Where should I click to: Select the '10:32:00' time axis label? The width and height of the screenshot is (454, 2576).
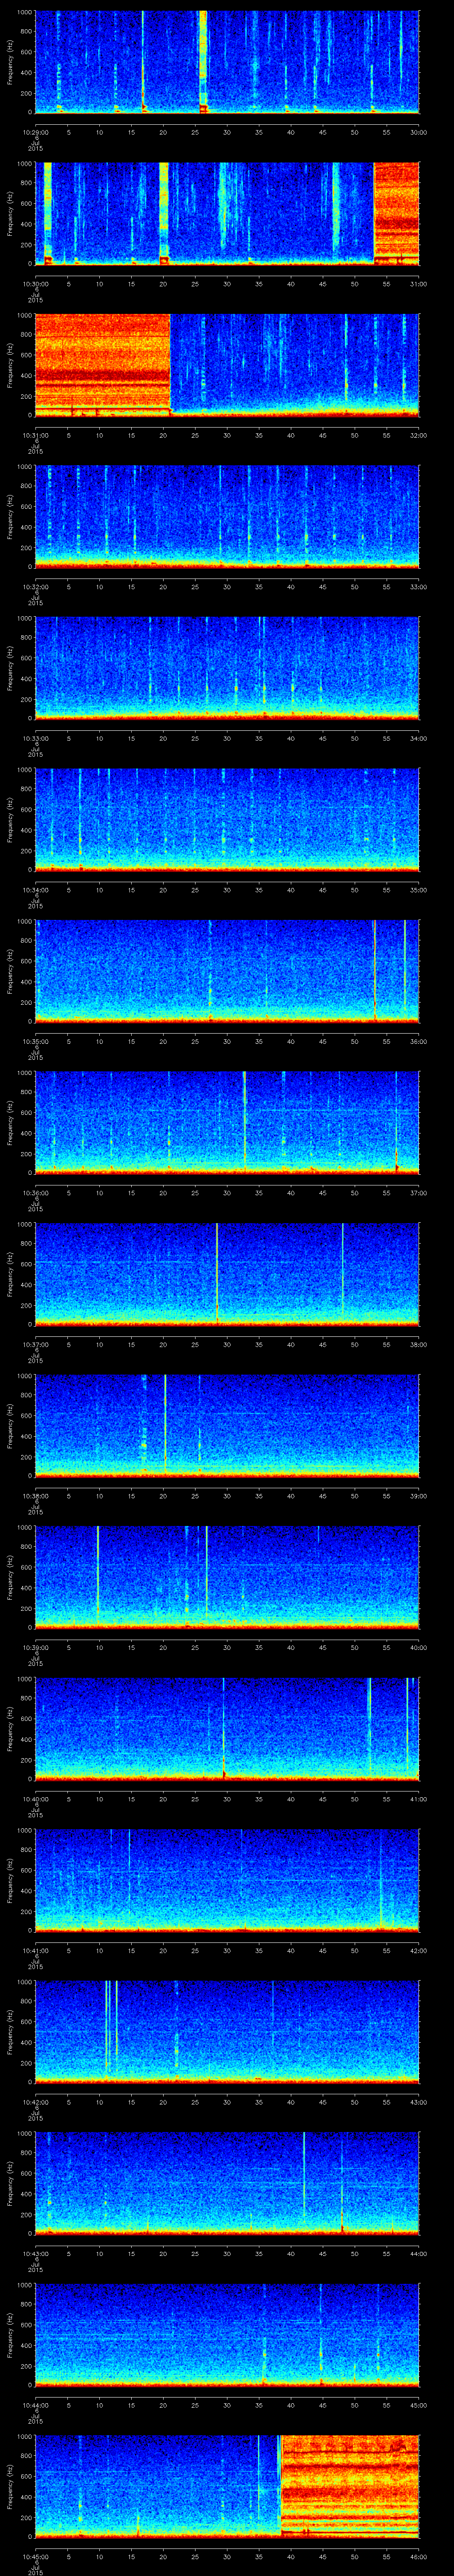(x=35, y=586)
